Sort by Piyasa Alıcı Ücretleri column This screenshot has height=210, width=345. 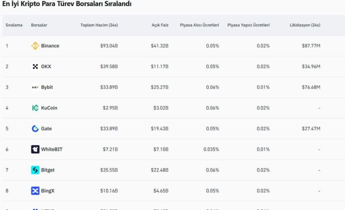[x=199, y=25]
